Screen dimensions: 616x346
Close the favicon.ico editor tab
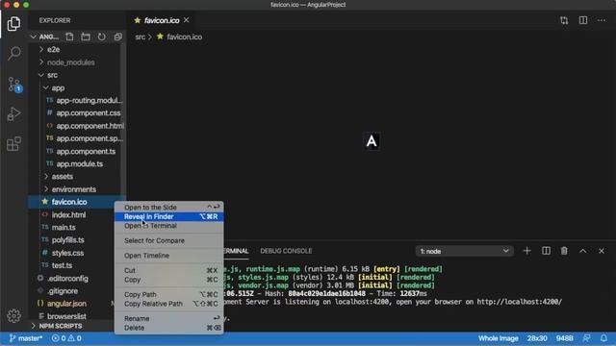pos(186,20)
